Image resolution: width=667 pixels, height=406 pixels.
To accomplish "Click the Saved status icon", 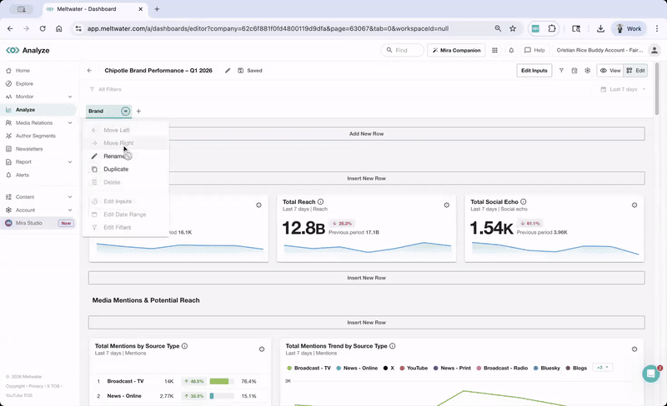I will pyautogui.click(x=240, y=71).
